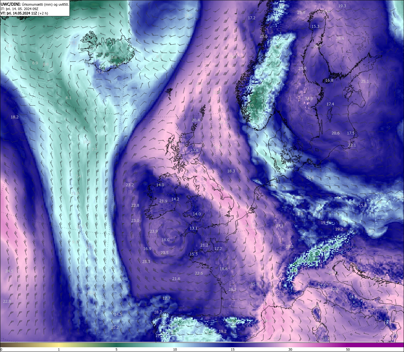
Task: Click the value 23.9 on the map
Action: point(154,231)
